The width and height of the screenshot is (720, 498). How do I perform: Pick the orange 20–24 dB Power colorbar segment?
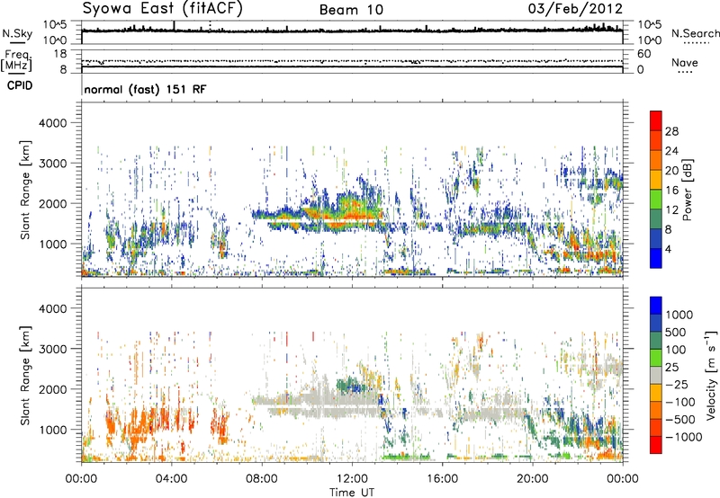656,160
